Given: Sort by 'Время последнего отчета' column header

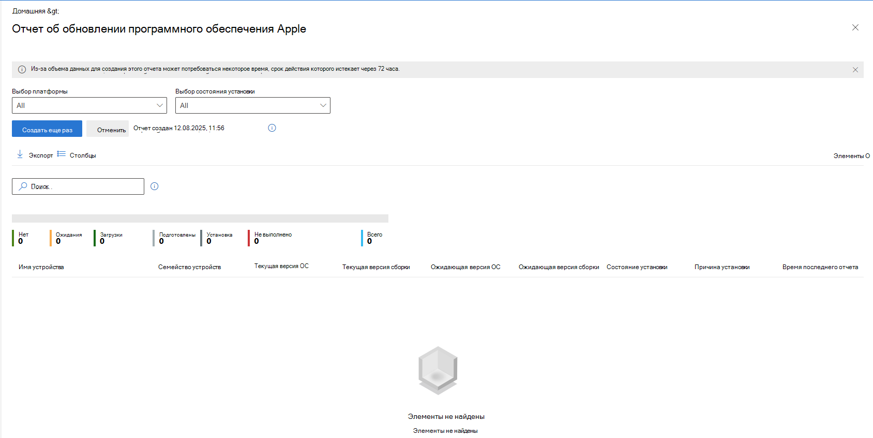Looking at the screenshot, I should coord(820,267).
